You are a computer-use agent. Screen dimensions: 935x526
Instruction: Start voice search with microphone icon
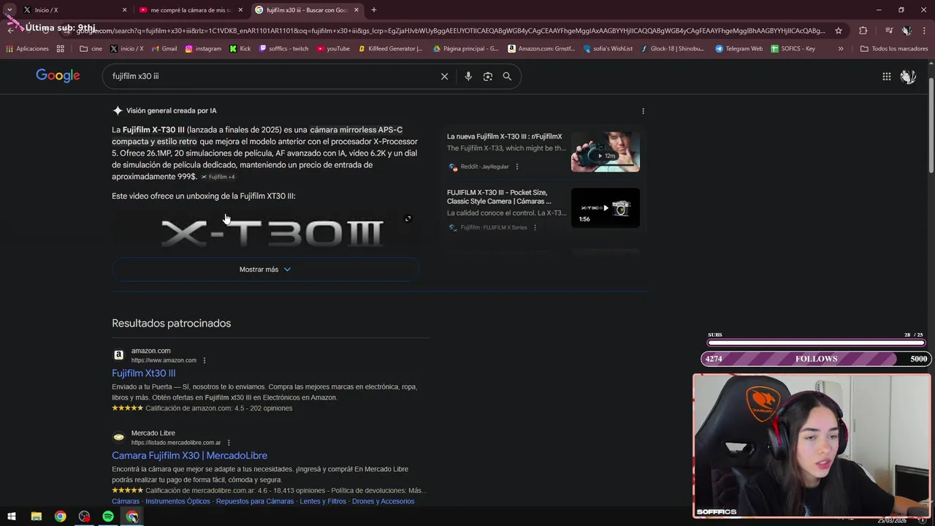tap(468, 76)
